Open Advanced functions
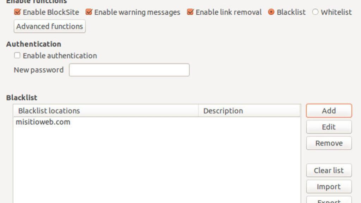This screenshot has width=361, height=203. (49, 26)
